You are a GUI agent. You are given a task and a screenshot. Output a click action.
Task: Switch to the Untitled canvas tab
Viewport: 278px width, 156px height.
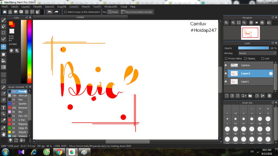[80, 17]
